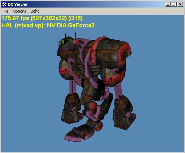Click the antenna on the robot's head
Viewport: 185px width, 153px height.
pos(65,35)
